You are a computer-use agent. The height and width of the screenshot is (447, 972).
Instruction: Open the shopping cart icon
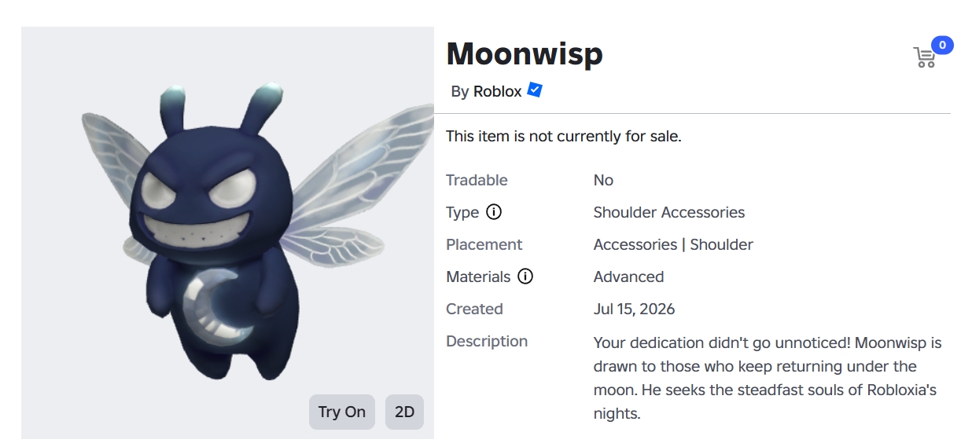click(x=924, y=57)
